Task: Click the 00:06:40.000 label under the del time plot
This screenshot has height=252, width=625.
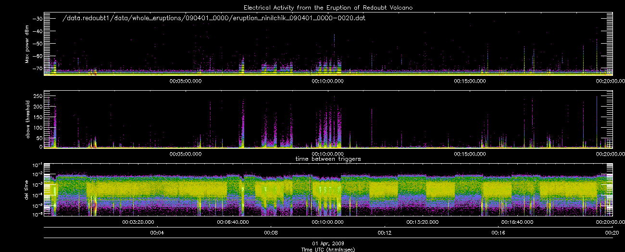Action: (x=233, y=222)
